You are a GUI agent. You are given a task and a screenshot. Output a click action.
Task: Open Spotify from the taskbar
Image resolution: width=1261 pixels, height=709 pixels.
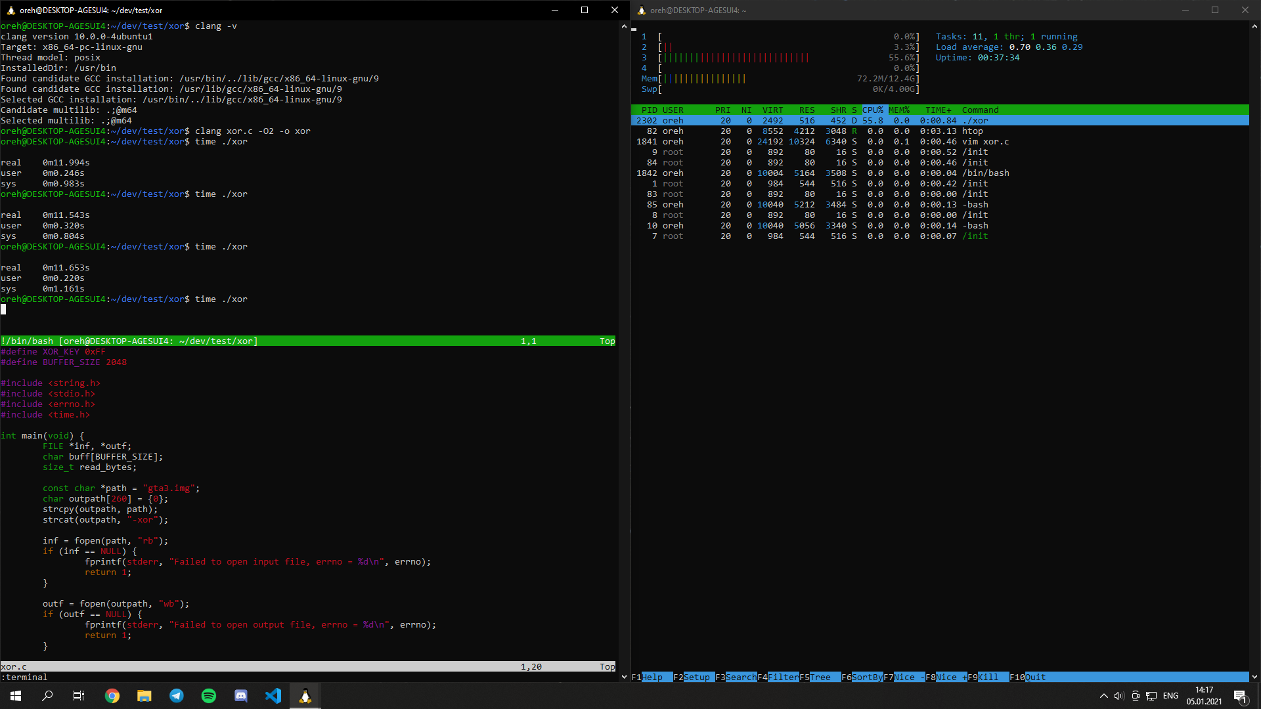209,696
